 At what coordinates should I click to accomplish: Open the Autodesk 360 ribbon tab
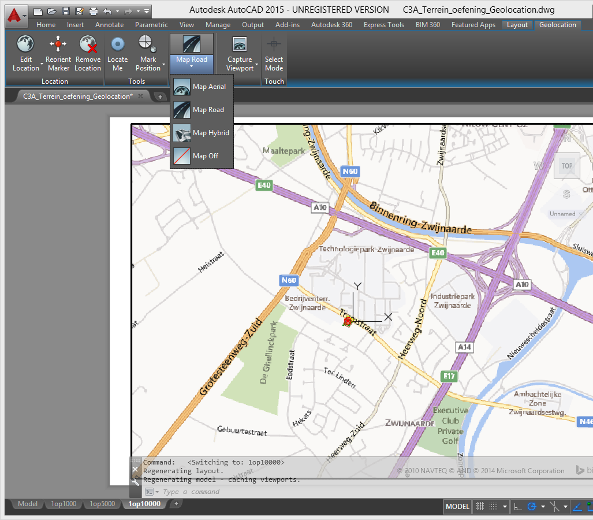(331, 25)
